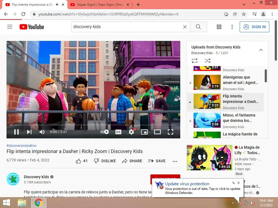Open a new Chrome tab
The image size is (278, 208).
point(138,5)
